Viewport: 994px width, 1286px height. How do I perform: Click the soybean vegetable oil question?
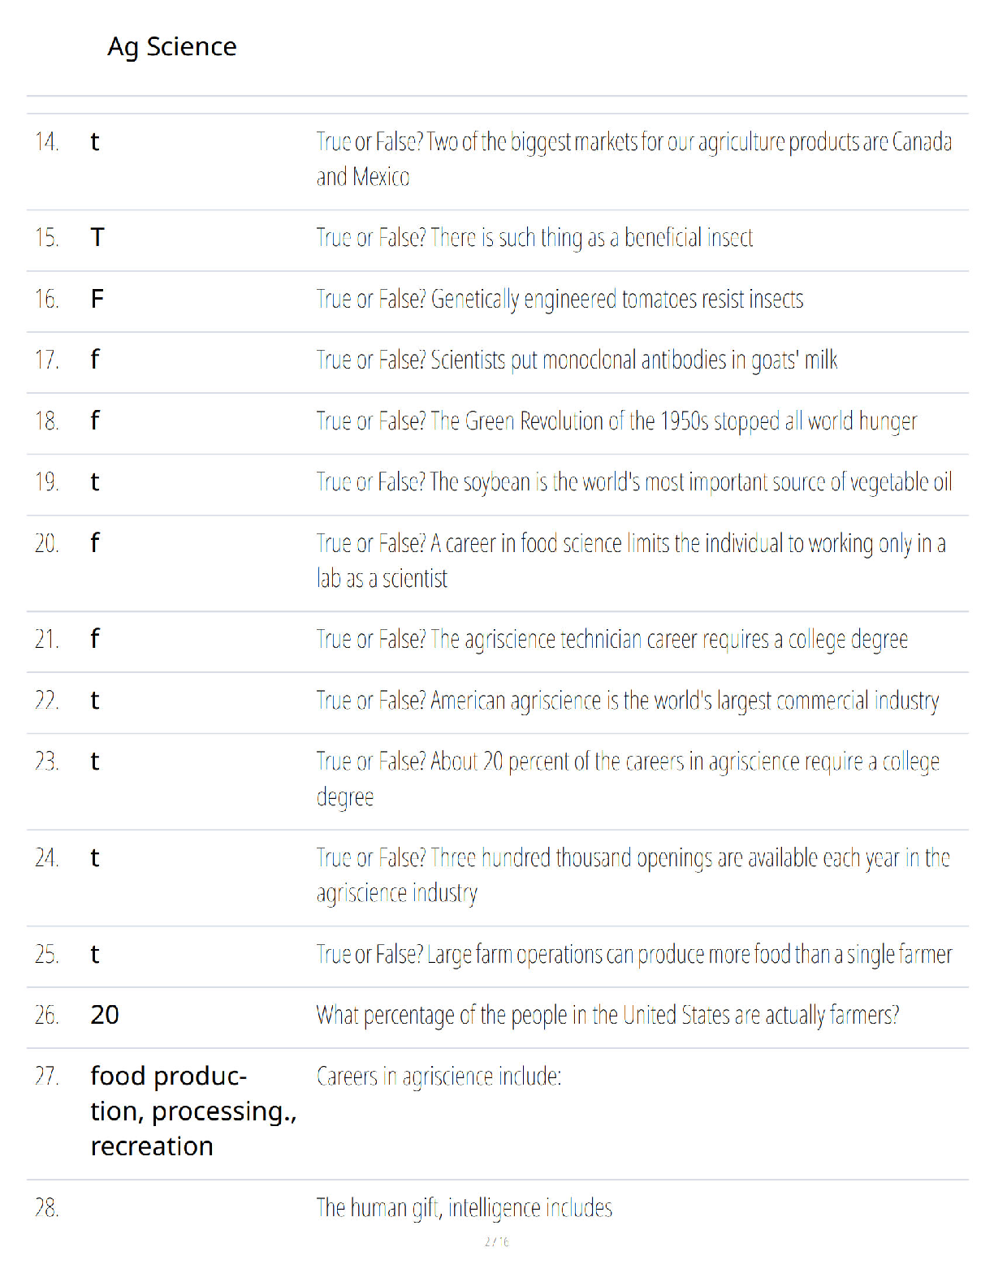pos(634,482)
